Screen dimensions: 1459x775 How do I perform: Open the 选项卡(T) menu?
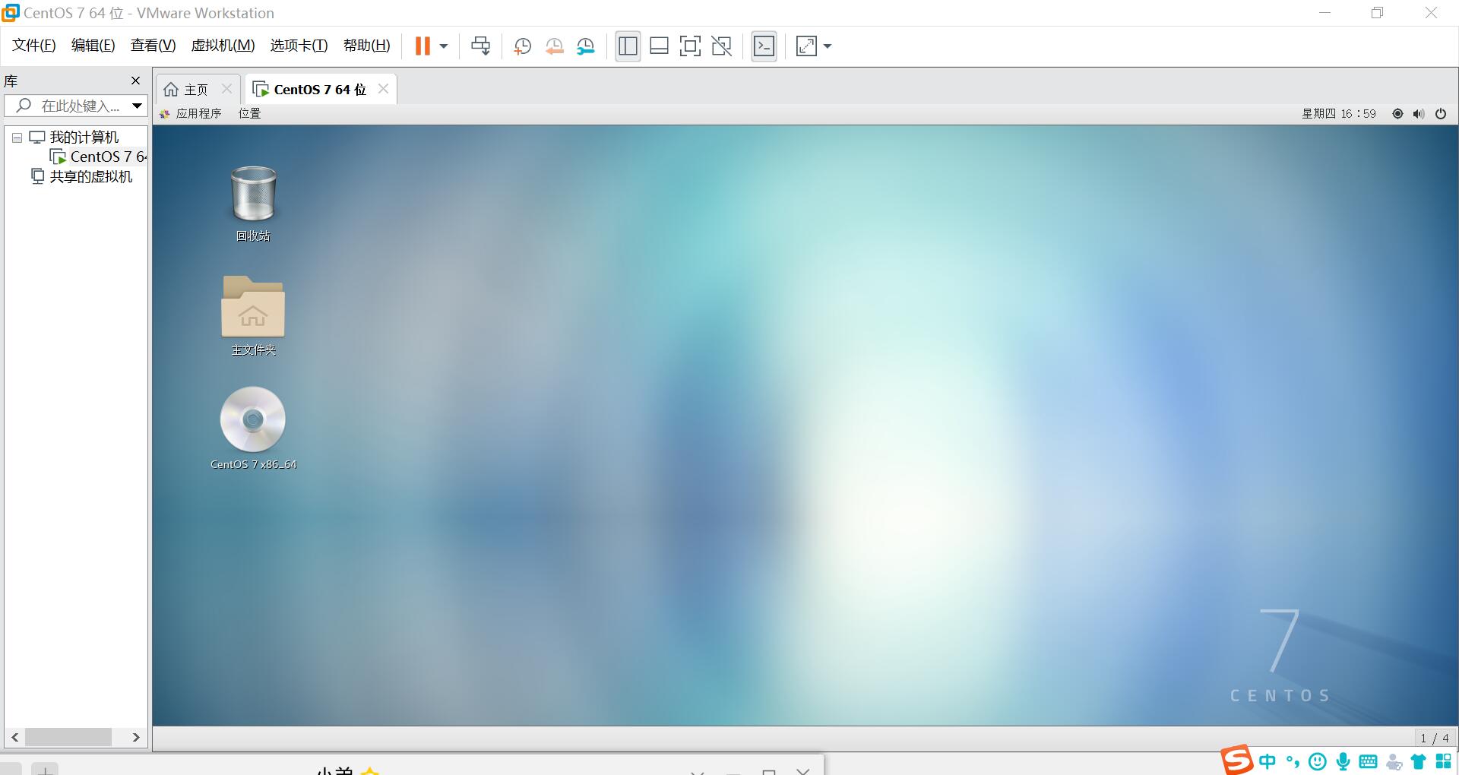click(x=299, y=46)
